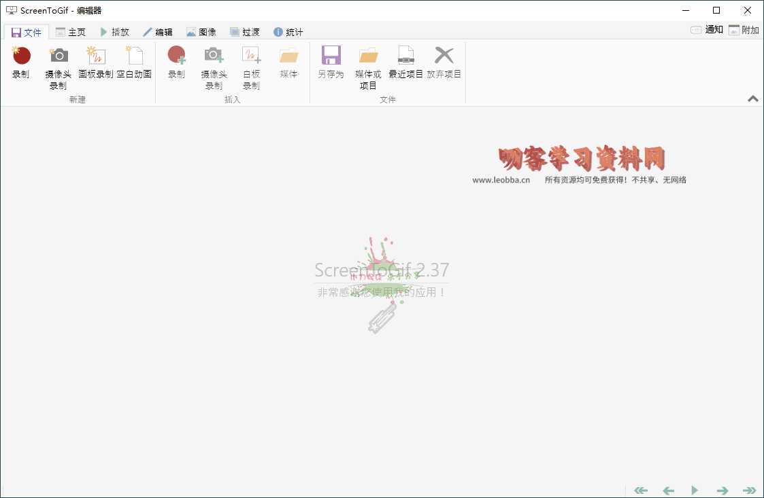Go to the previous frame
The image size is (764, 498).
[x=669, y=491]
